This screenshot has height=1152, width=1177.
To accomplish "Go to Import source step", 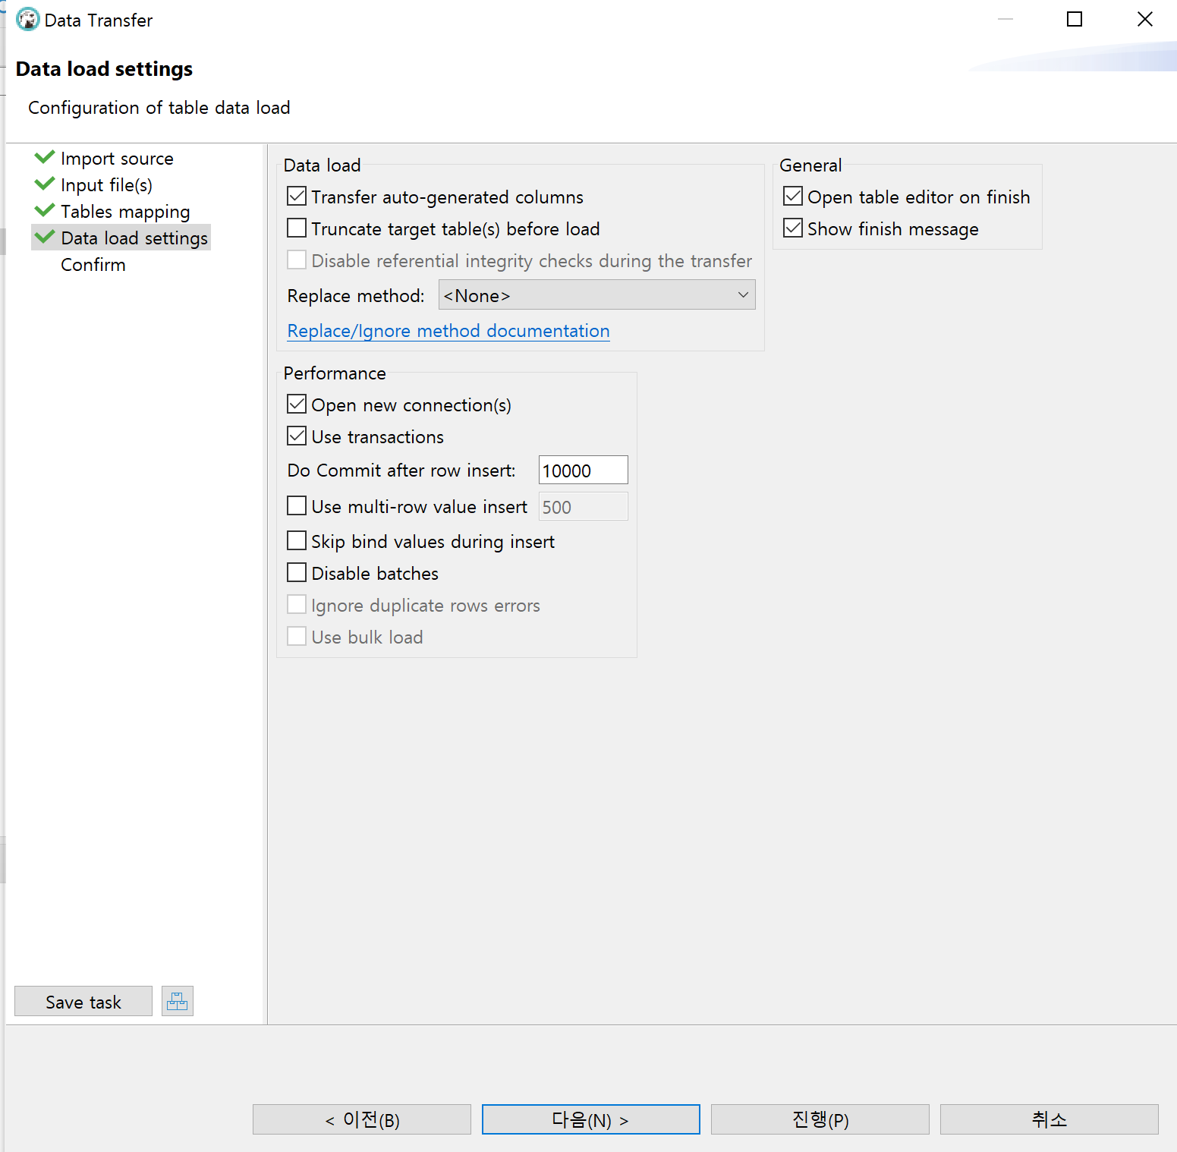I will coord(117,159).
